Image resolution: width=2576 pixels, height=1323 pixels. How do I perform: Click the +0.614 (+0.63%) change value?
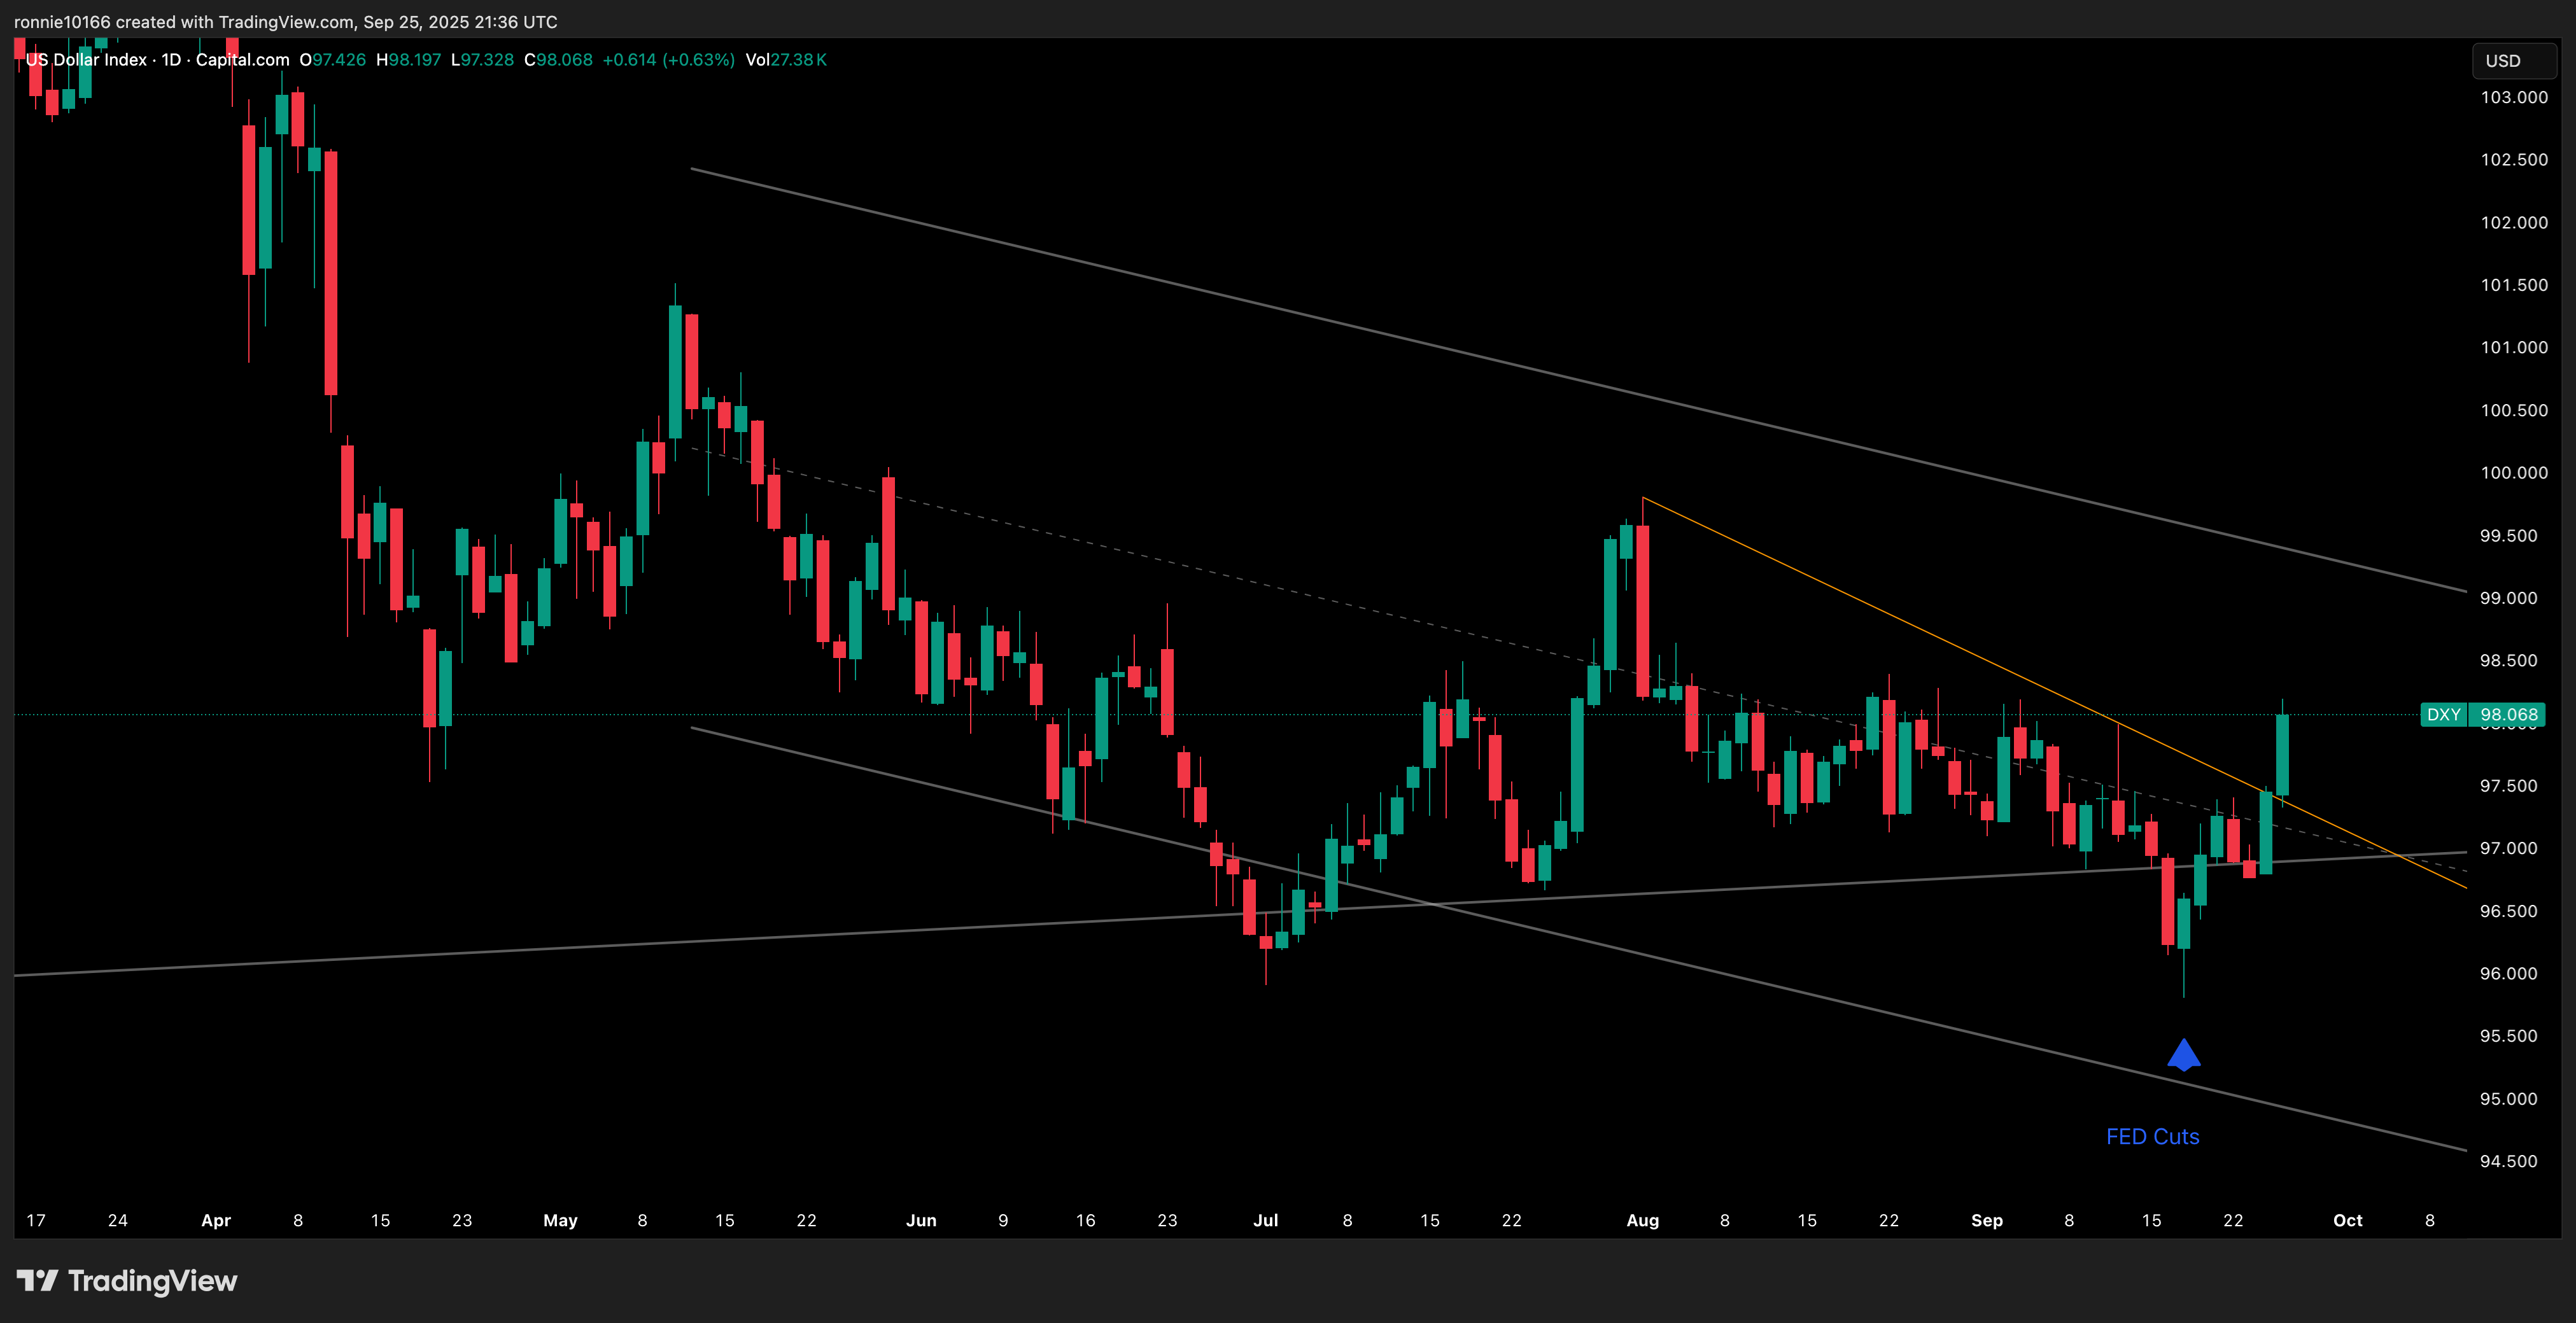tap(668, 60)
